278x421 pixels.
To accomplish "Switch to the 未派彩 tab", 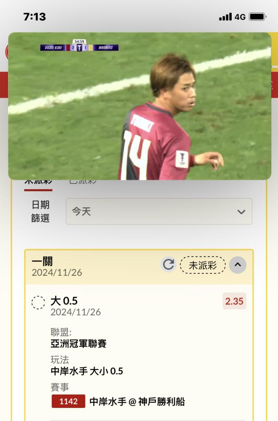I will click(38, 182).
